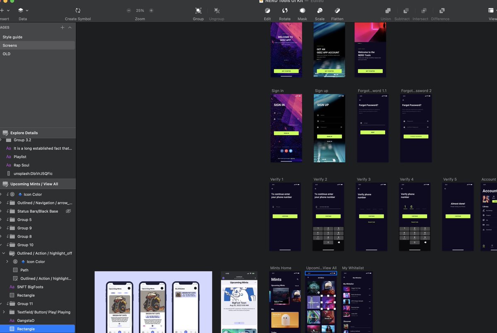The image size is (497, 333).
Task: Apply the Difference boolean operation
Action: click(442, 10)
